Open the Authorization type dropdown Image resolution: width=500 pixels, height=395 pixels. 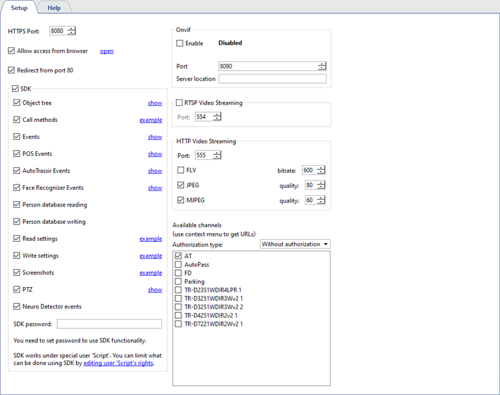click(x=295, y=244)
